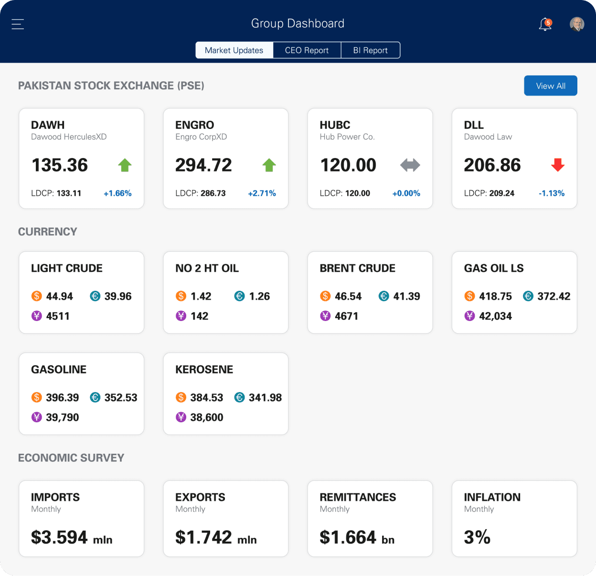
Task: Open the GAS OIL LS card title
Action: [x=494, y=268]
